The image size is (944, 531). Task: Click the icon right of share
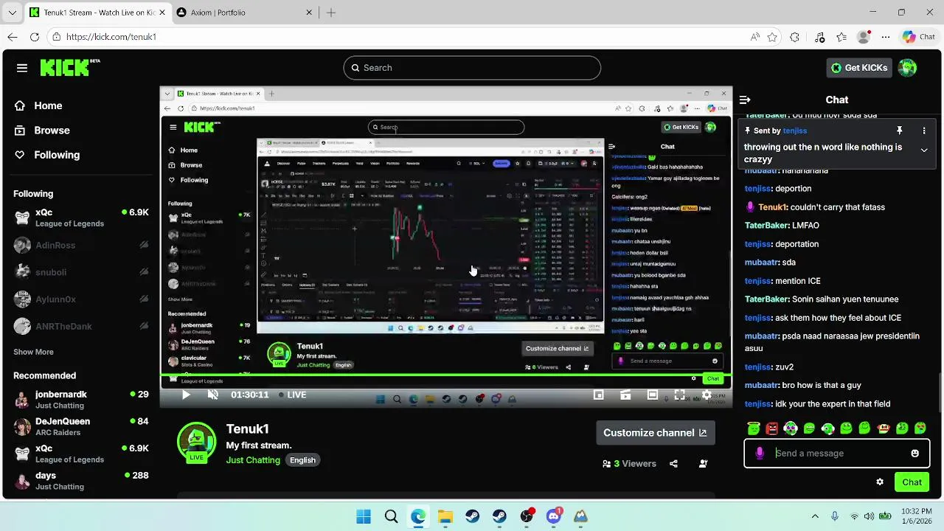703,464
